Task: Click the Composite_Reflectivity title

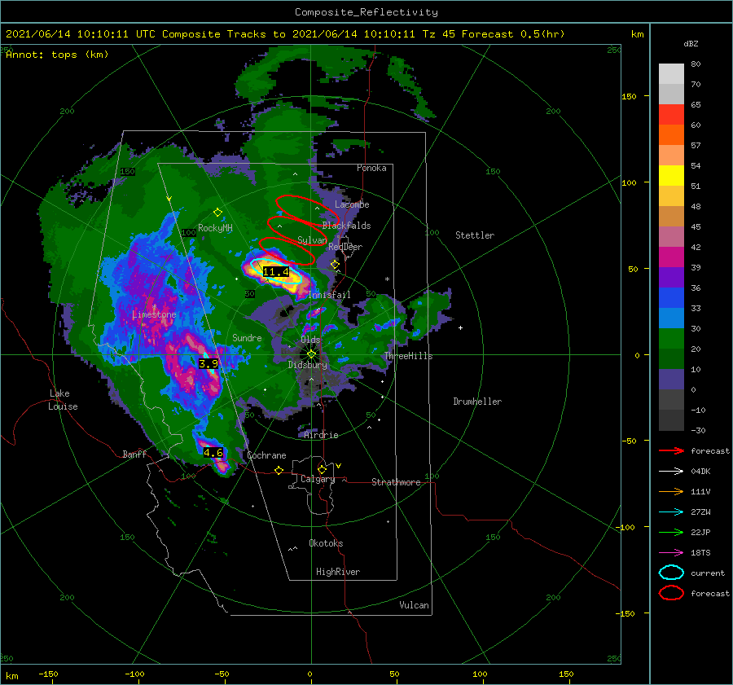Action: point(366,12)
